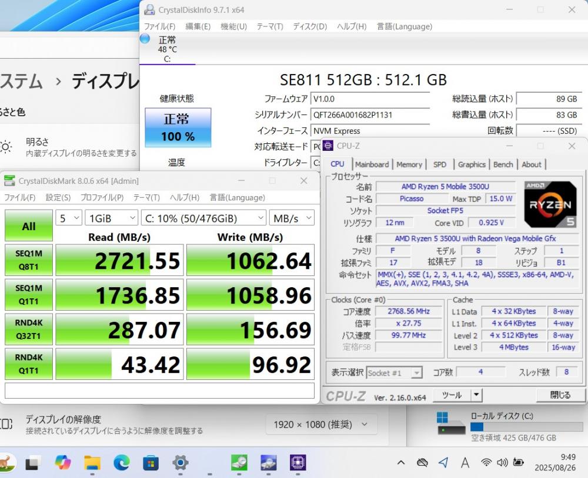The image size is (588, 478).
Task: Click the CPU name 'AMD Ryzen 5 Mobile 3500U'
Action: click(446, 187)
